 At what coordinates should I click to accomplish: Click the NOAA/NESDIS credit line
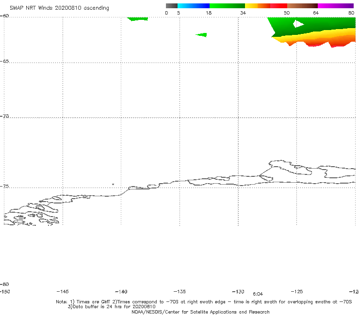[200, 312]
